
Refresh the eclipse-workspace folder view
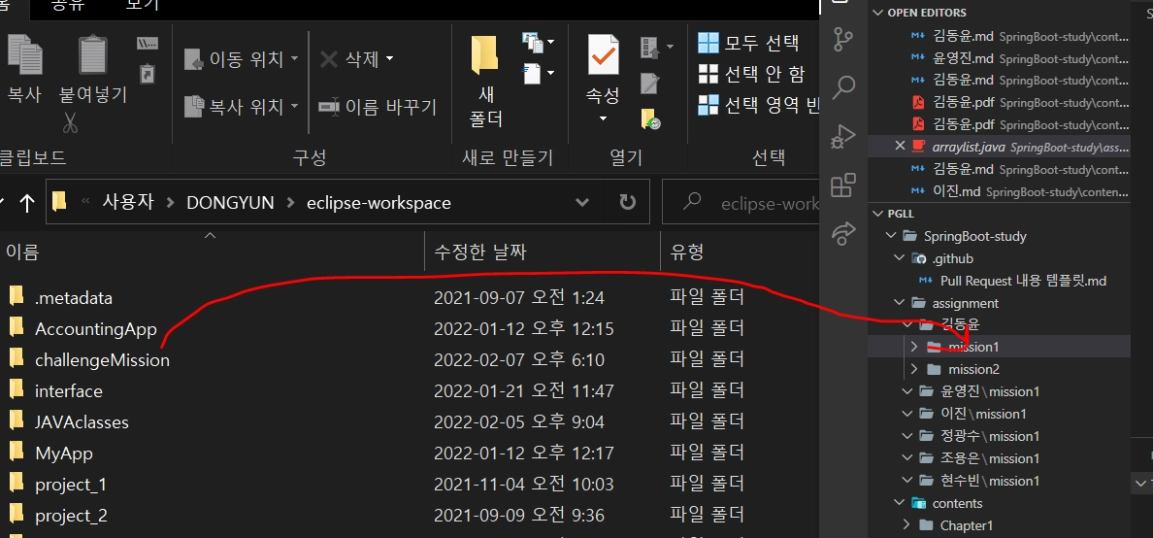click(627, 202)
